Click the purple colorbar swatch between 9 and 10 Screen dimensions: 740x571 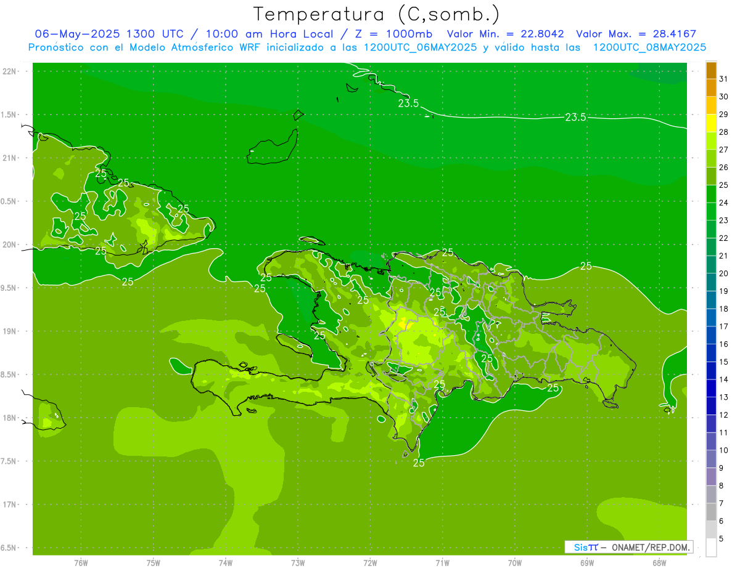711,460
